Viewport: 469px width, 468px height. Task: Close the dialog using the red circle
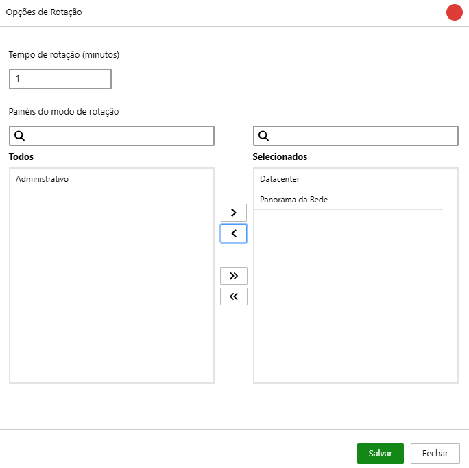pyautogui.click(x=454, y=12)
